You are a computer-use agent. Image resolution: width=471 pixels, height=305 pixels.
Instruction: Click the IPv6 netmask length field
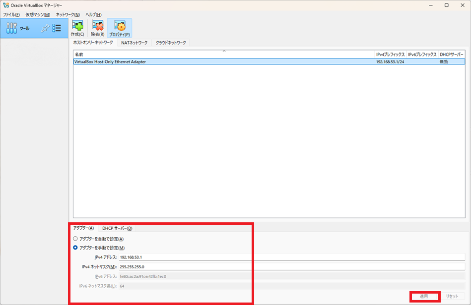[292, 286]
